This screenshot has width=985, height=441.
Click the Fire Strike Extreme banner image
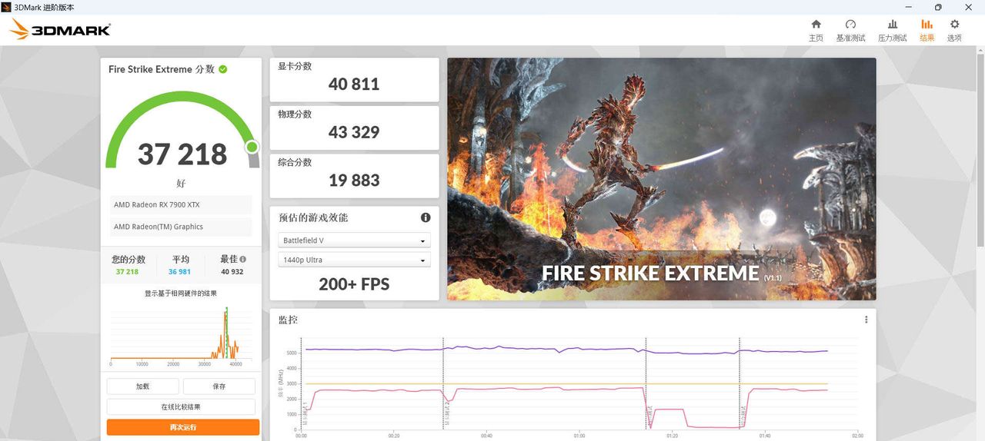tap(662, 179)
